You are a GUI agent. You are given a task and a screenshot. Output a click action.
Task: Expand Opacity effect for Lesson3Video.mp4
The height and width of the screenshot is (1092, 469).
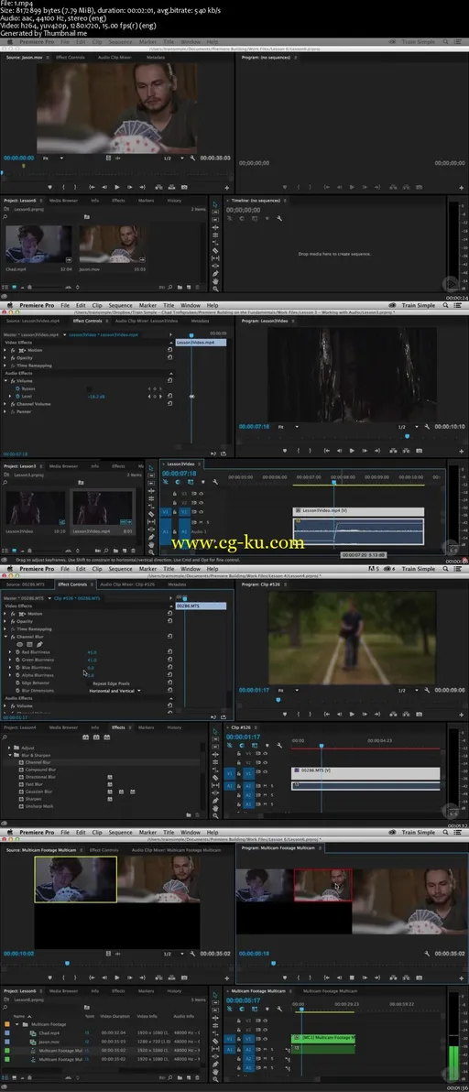(5, 358)
